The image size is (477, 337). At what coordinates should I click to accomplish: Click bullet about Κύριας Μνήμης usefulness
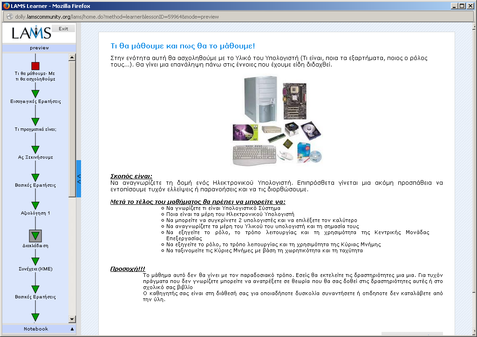pos(273,245)
